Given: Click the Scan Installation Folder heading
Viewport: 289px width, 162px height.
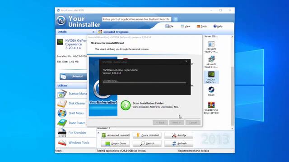Looking at the screenshot, I should tap(148, 103).
